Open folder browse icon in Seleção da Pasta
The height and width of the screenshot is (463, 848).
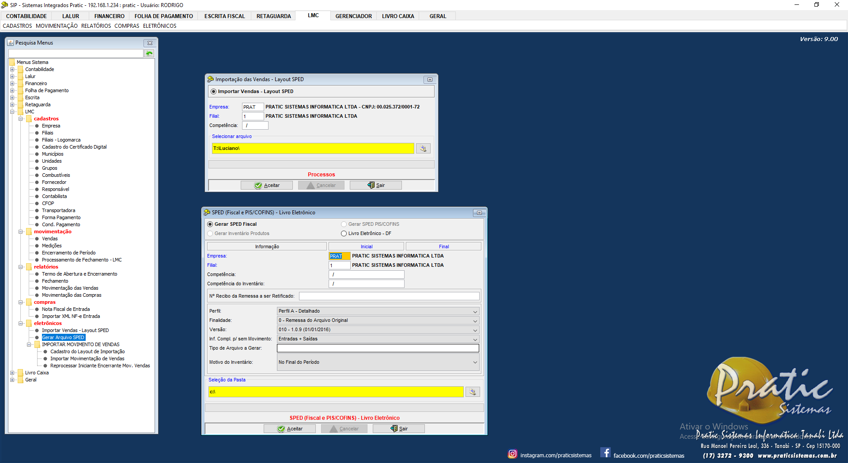(473, 392)
